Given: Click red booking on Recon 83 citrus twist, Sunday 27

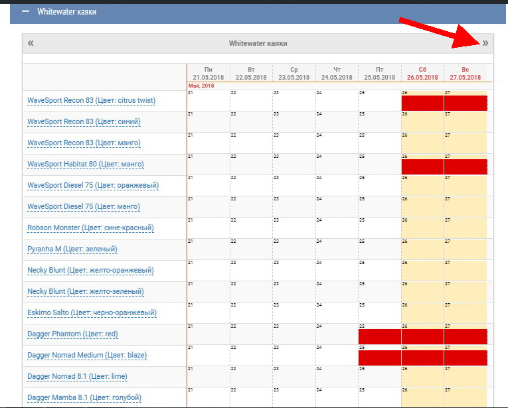Looking at the screenshot, I should click(466, 103).
